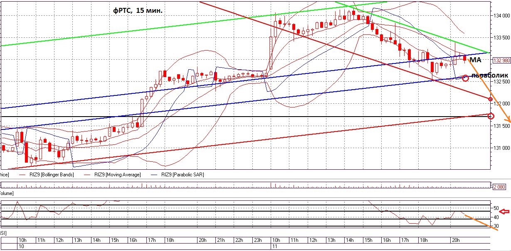The height and width of the screenshot is (251, 511).
Task: Click the date label 10 on time axis
Action: tap(21, 246)
